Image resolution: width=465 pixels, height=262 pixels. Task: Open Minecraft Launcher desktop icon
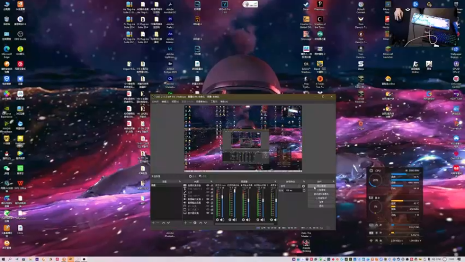click(388, 52)
